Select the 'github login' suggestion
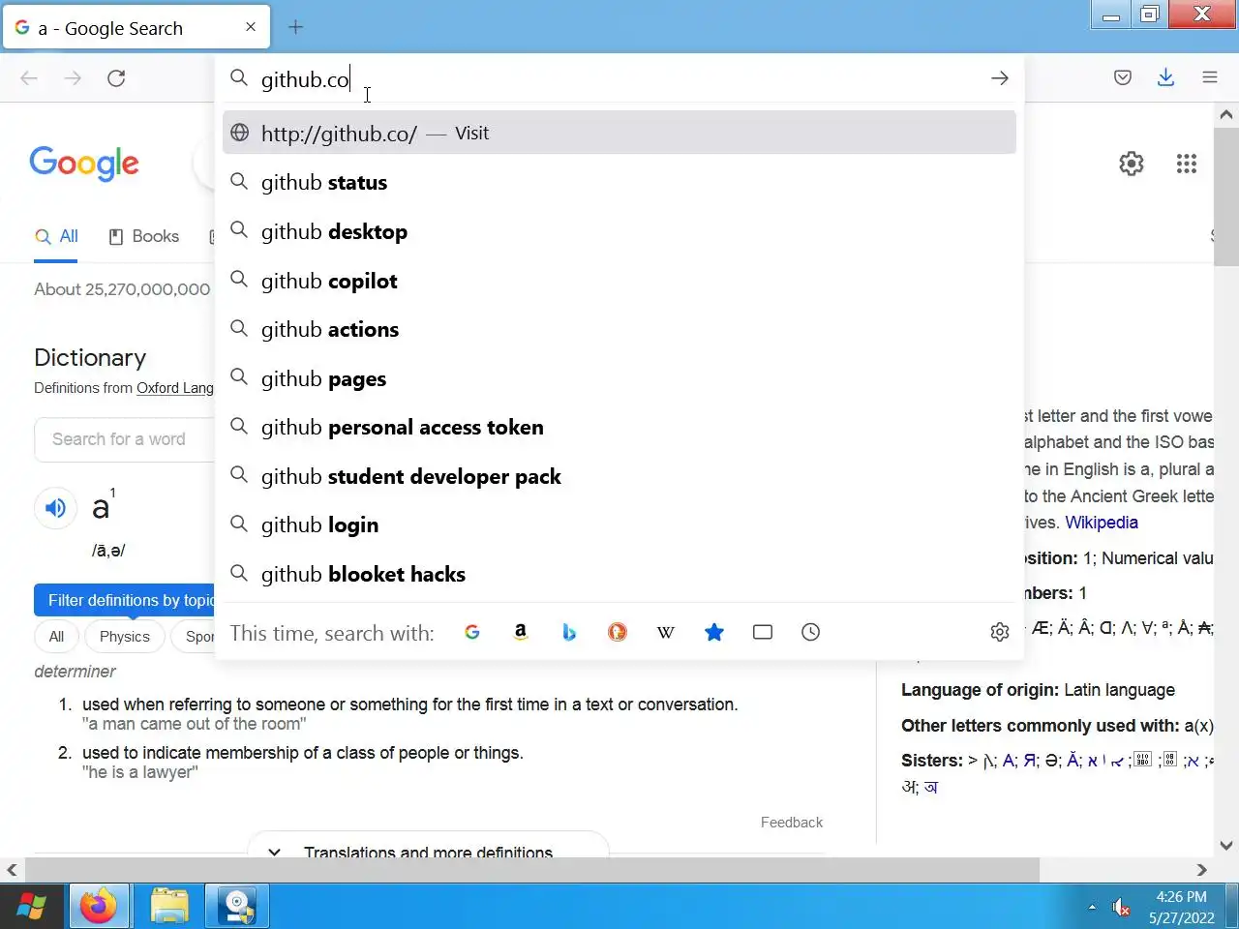The width and height of the screenshot is (1239, 929). pyautogui.click(x=619, y=524)
